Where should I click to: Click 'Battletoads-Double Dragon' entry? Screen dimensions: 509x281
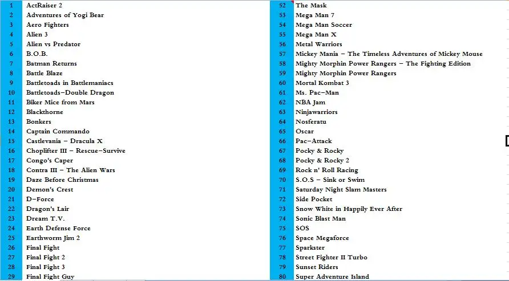(x=70, y=93)
